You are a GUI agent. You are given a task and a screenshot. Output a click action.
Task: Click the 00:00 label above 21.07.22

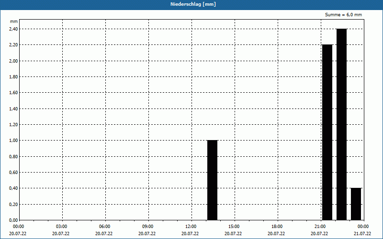363,227
